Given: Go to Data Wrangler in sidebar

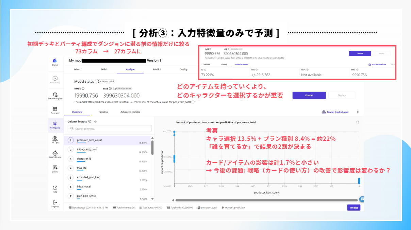Looking at the screenshot, I should 55,96.
